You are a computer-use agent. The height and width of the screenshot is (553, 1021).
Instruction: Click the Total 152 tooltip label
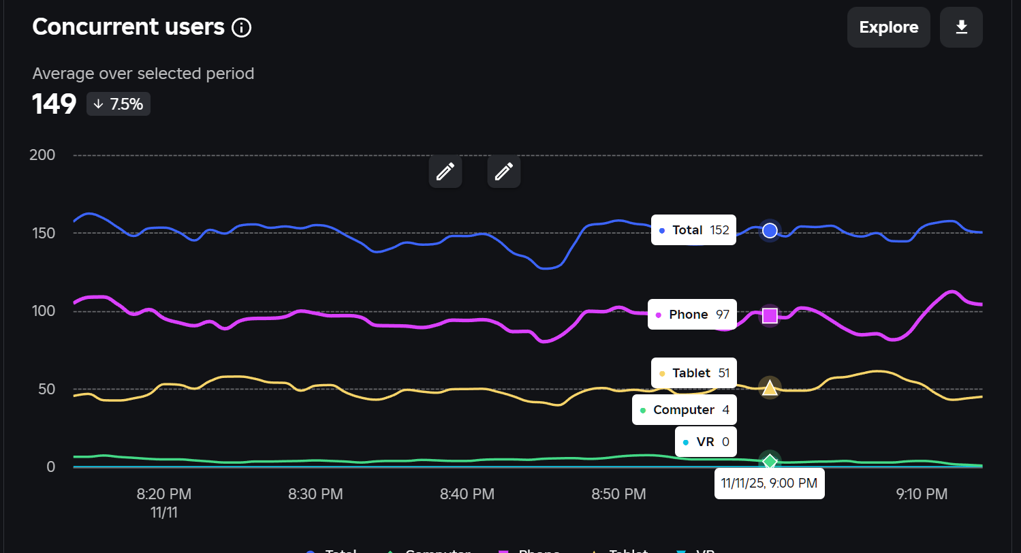coord(693,230)
